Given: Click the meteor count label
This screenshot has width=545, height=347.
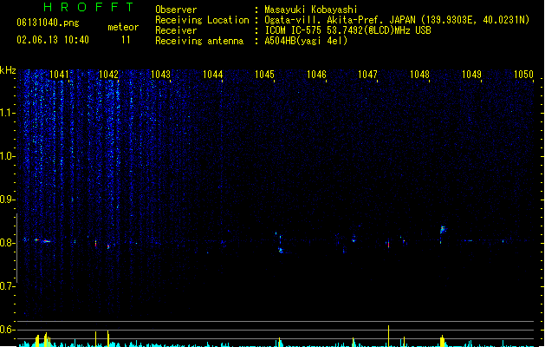Looking at the screenshot, I should click(123, 27).
